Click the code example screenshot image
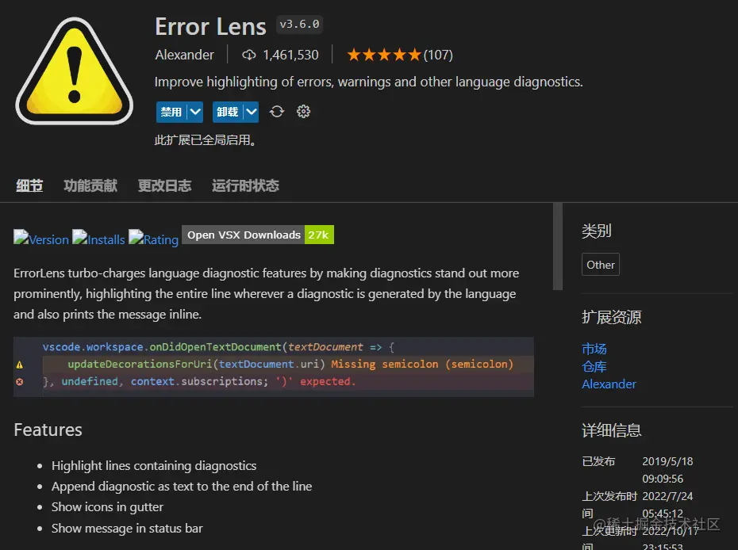This screenshot has width=738, height=550. coord(274,367)
